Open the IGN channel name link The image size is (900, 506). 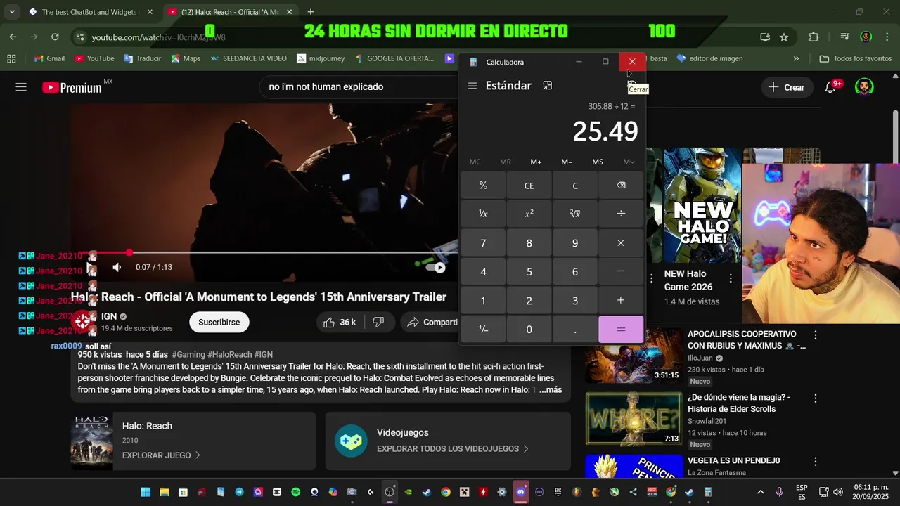pyautogui.click(x=108, y=316)
